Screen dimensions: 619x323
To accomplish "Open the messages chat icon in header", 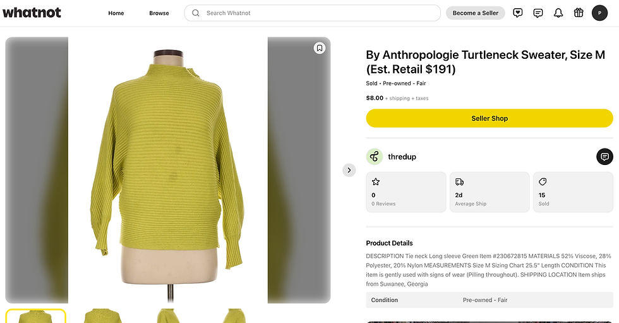I will (x=538, y=13).
